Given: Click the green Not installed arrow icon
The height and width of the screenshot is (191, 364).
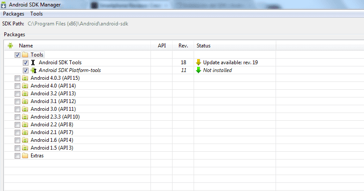Looking at the screenshot, I should point(198,70).
